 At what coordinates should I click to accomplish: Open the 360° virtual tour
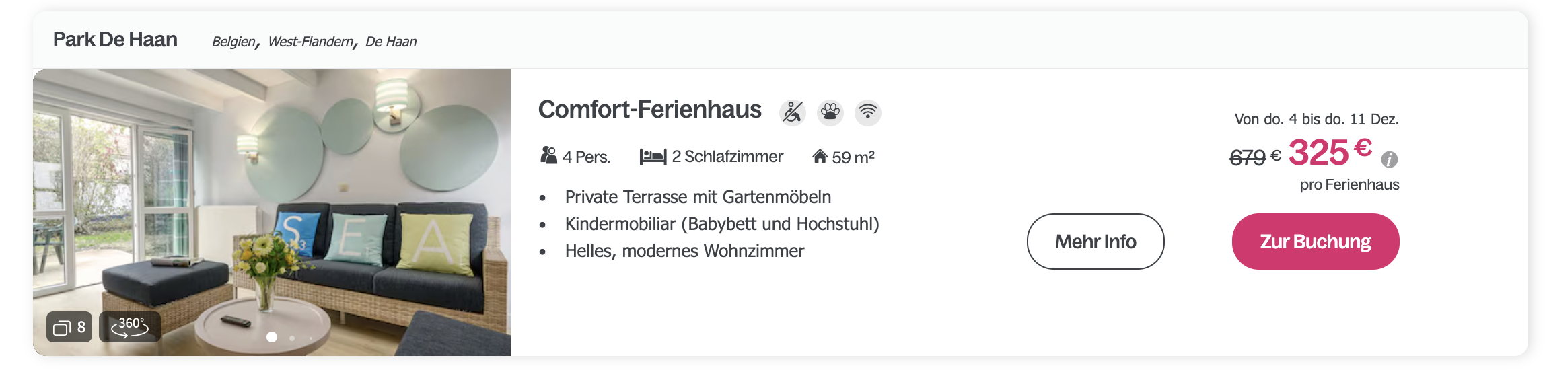130,327
